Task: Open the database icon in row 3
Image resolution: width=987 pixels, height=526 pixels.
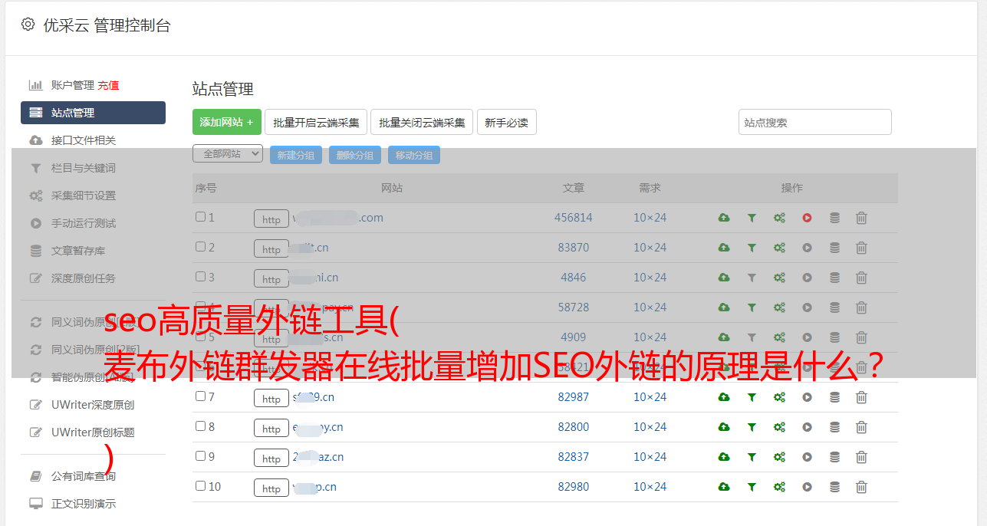Action: tap(834, 278)
